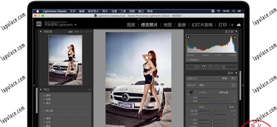Toggle highlight clipping indicator in histogram

tap(235, 37)
